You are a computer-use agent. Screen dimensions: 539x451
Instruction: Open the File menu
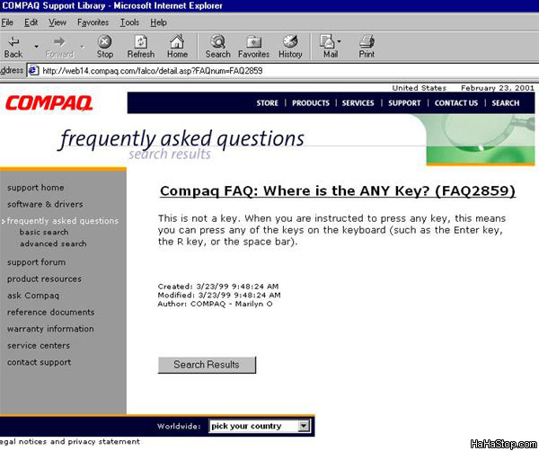7,22
